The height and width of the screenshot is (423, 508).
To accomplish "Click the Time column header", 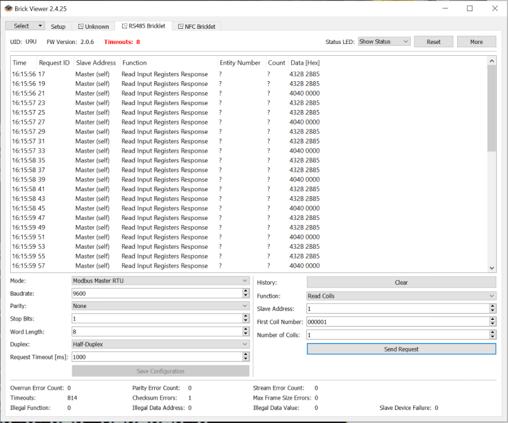I will tap(19, 63).
